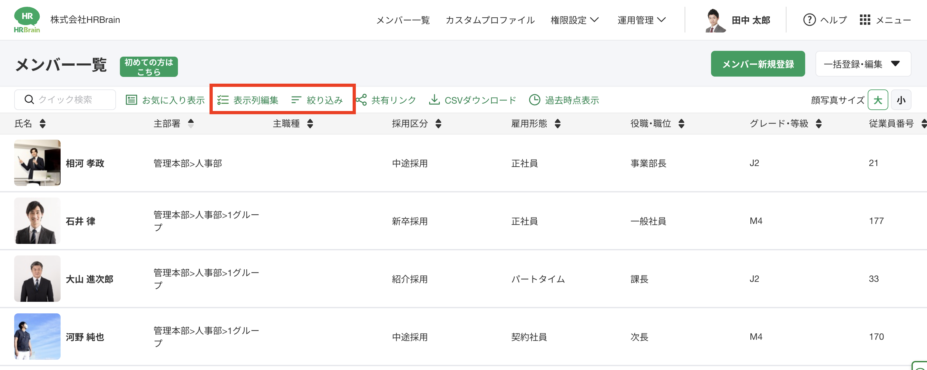927x370 pixels.
Task: Click the help question mark icon
Action: tap(809, 20)
